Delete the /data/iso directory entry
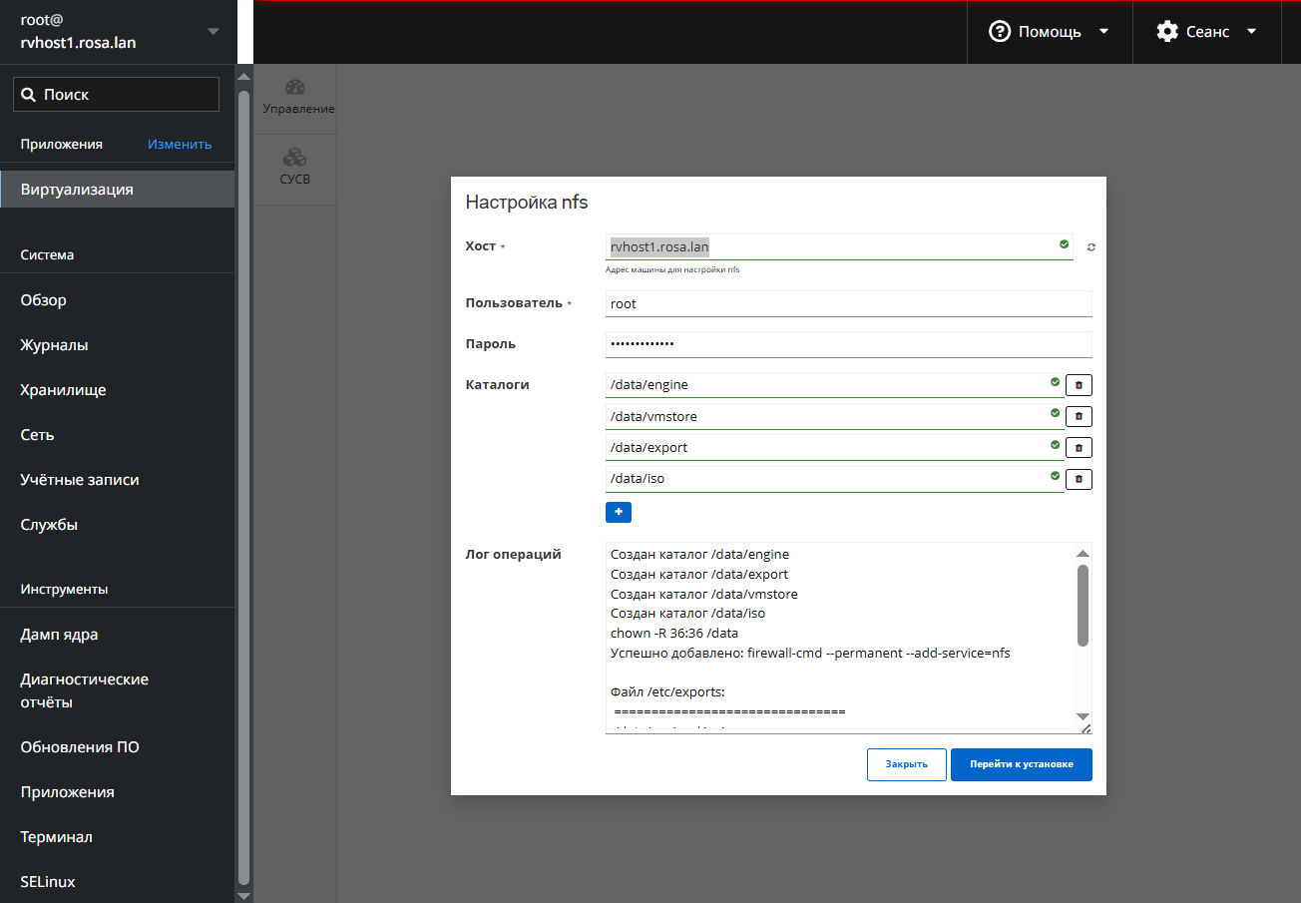Image resolution: width=1301 pixels, height=903 pixels. tap(1079, 479)
